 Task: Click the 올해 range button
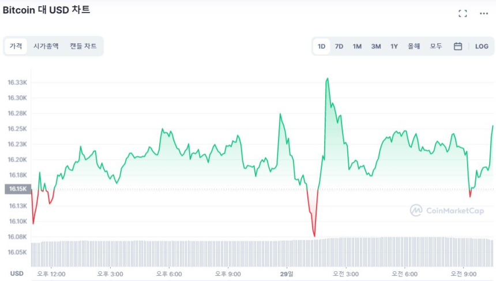(414, 46)
